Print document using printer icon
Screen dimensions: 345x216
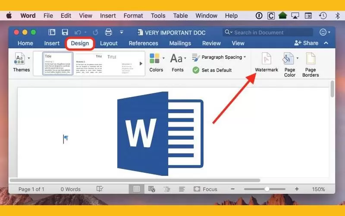tap(108, 32)
